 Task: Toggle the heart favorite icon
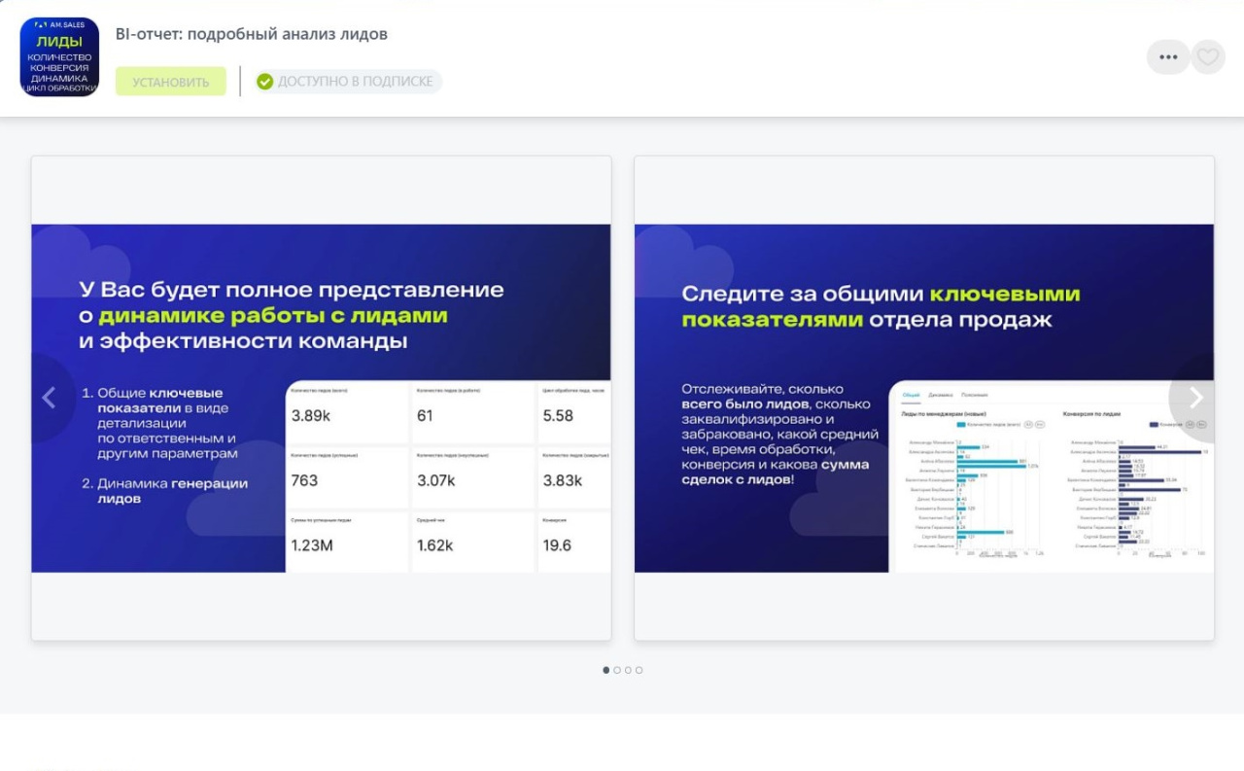pos(1208,57)
